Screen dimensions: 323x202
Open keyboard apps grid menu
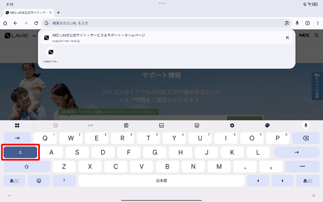tap(17, 126)
